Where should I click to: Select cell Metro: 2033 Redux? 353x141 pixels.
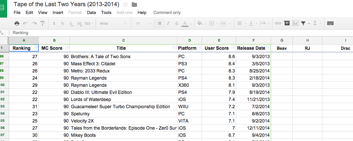coord(124,71)
